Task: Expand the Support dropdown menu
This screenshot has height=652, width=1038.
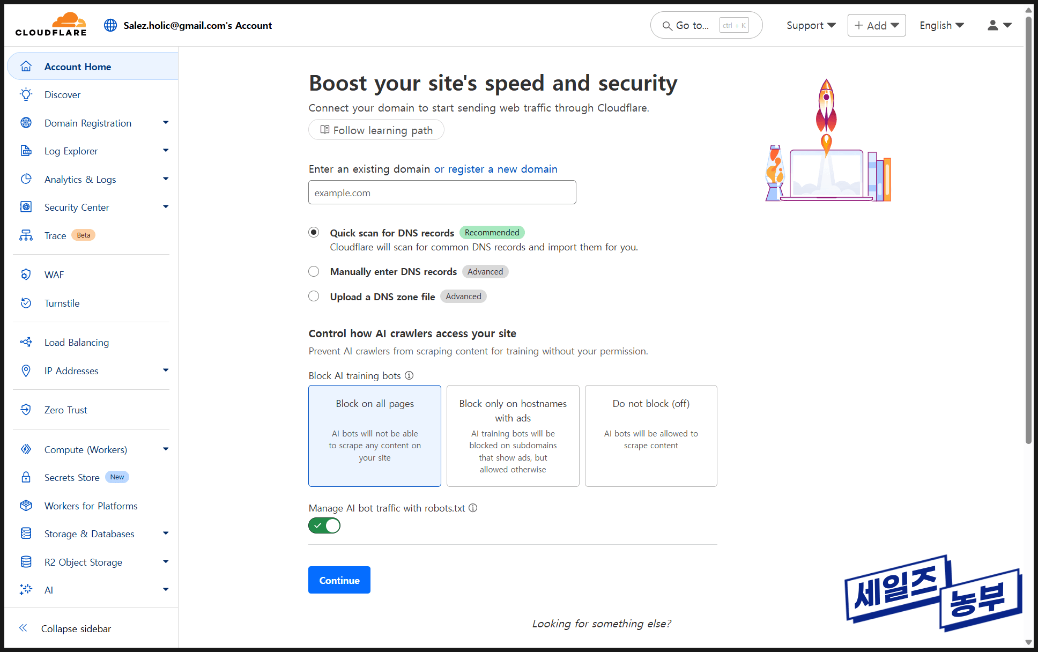Action: (x=811, y=25)
